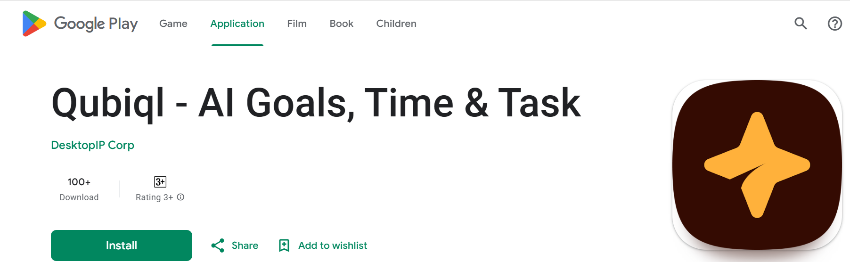Open the DesktopIP Corp developer link
Viewport: 850px width, 262px height.
pos(93,145)
